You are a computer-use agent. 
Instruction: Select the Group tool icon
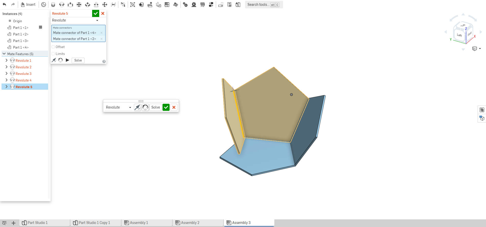coord(133,5)
